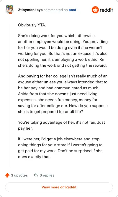
Task: Click the text "Don't be surprised if she"
Action: [x=80, y=151]
